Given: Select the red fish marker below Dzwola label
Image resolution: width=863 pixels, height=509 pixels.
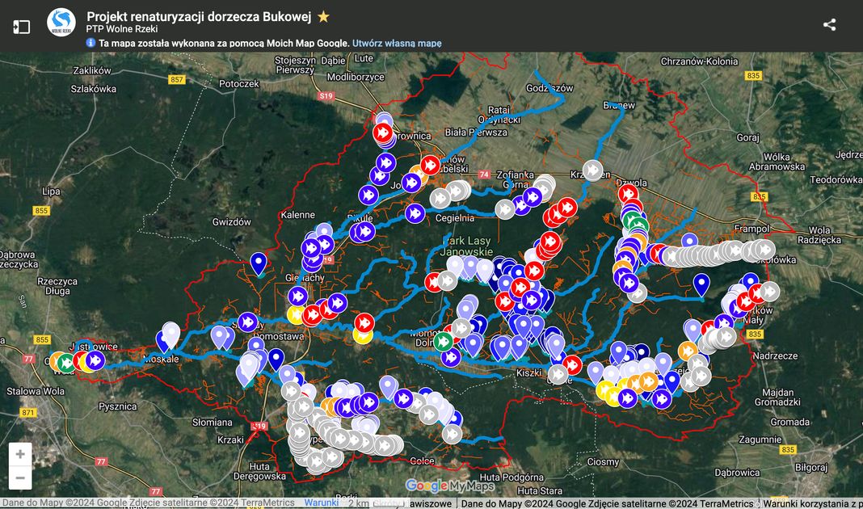Looking at the screenshot, I should (x=628, y=193).
